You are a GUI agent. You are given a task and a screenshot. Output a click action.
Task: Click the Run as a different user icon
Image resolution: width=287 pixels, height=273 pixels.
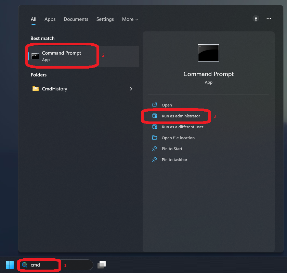[x=155, y=127]
